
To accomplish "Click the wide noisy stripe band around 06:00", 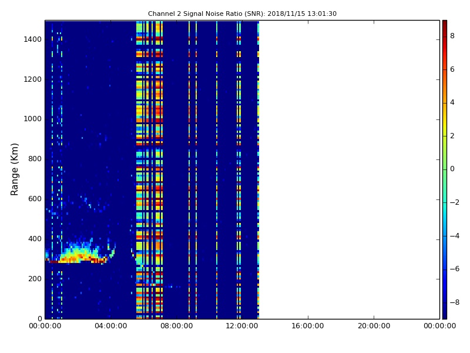I will [150, 169].
